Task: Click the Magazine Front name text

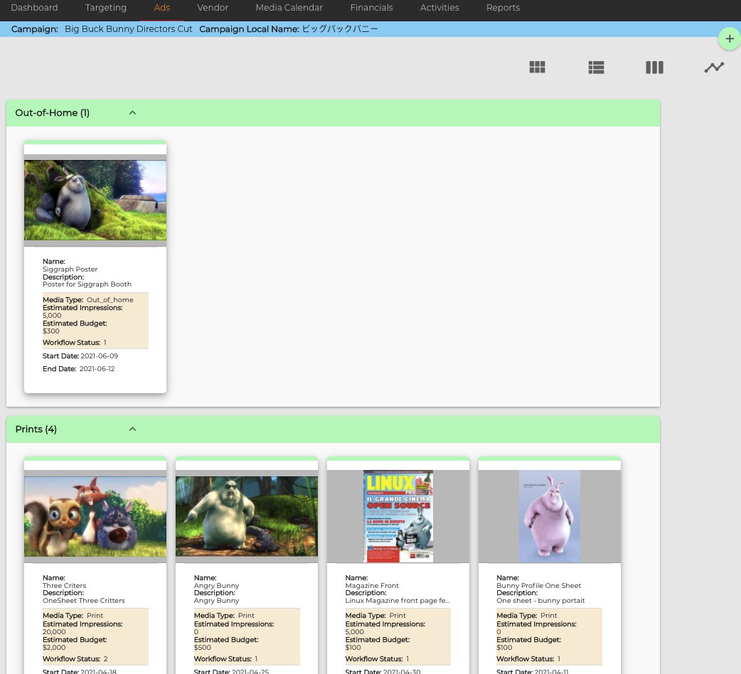Action: 372,586
